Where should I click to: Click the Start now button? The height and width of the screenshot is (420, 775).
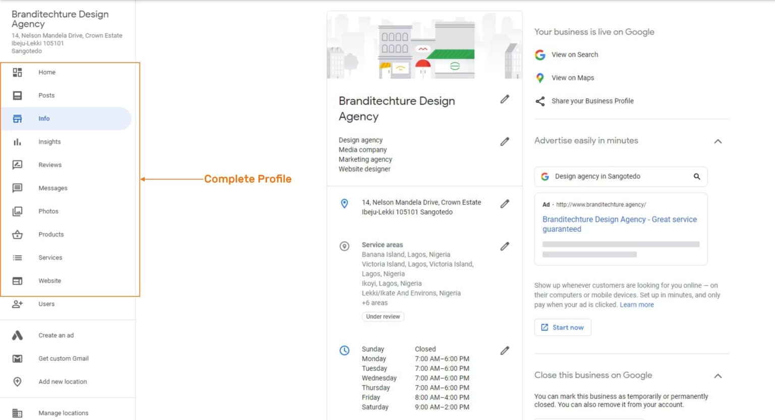[563, 327]
